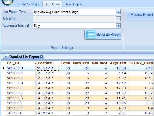
Task: Click MaxUsed value 9
Action: 80,108
